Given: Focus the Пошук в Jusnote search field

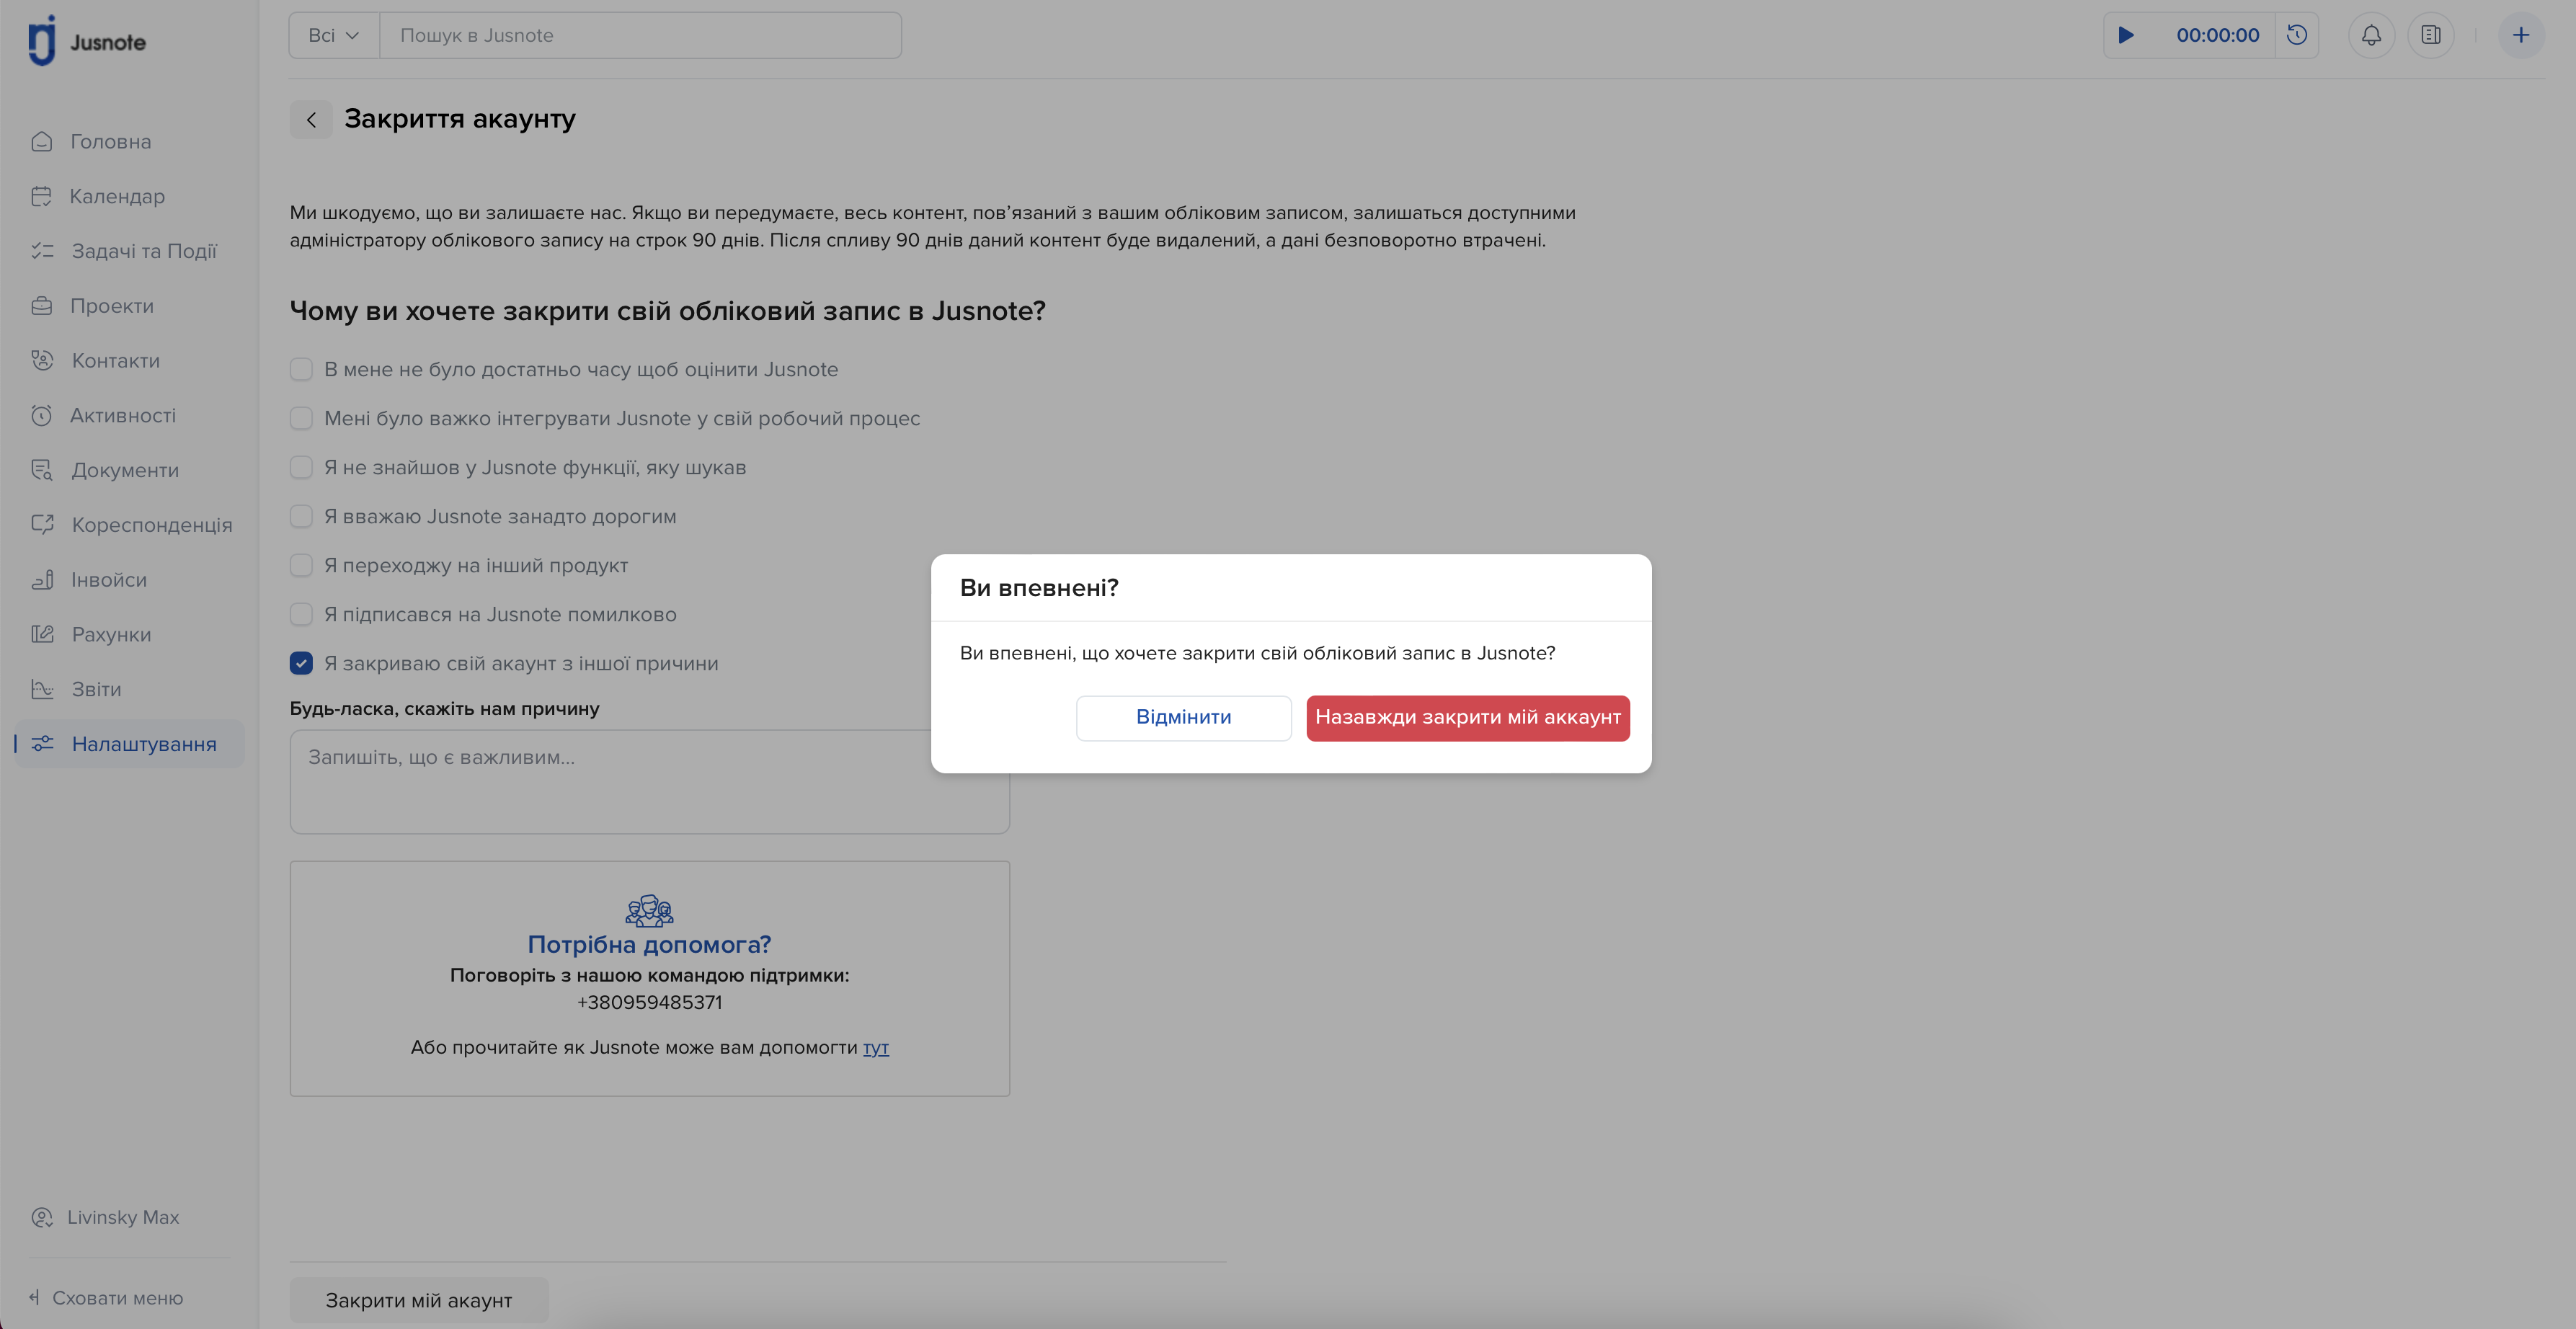Looking at the screenshot, I should click(640, 35).
